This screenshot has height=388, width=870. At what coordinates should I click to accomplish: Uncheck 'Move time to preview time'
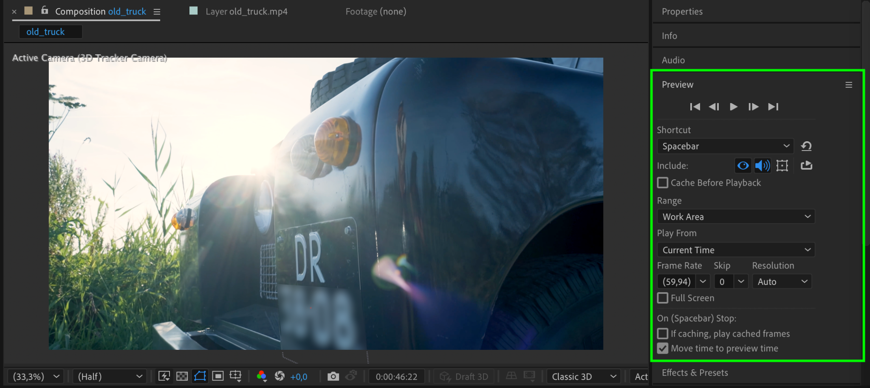pyautogui.click(x=663, y=349)
